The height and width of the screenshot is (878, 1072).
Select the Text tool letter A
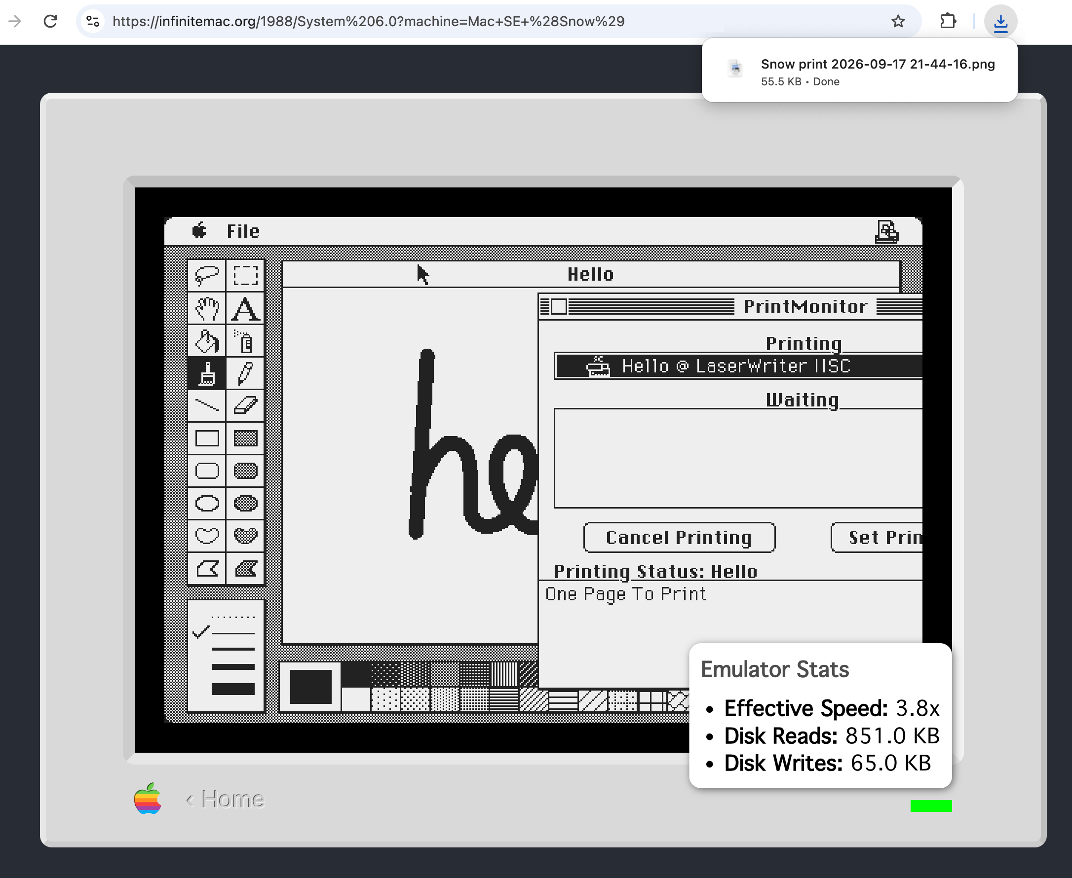pos(245,308)
